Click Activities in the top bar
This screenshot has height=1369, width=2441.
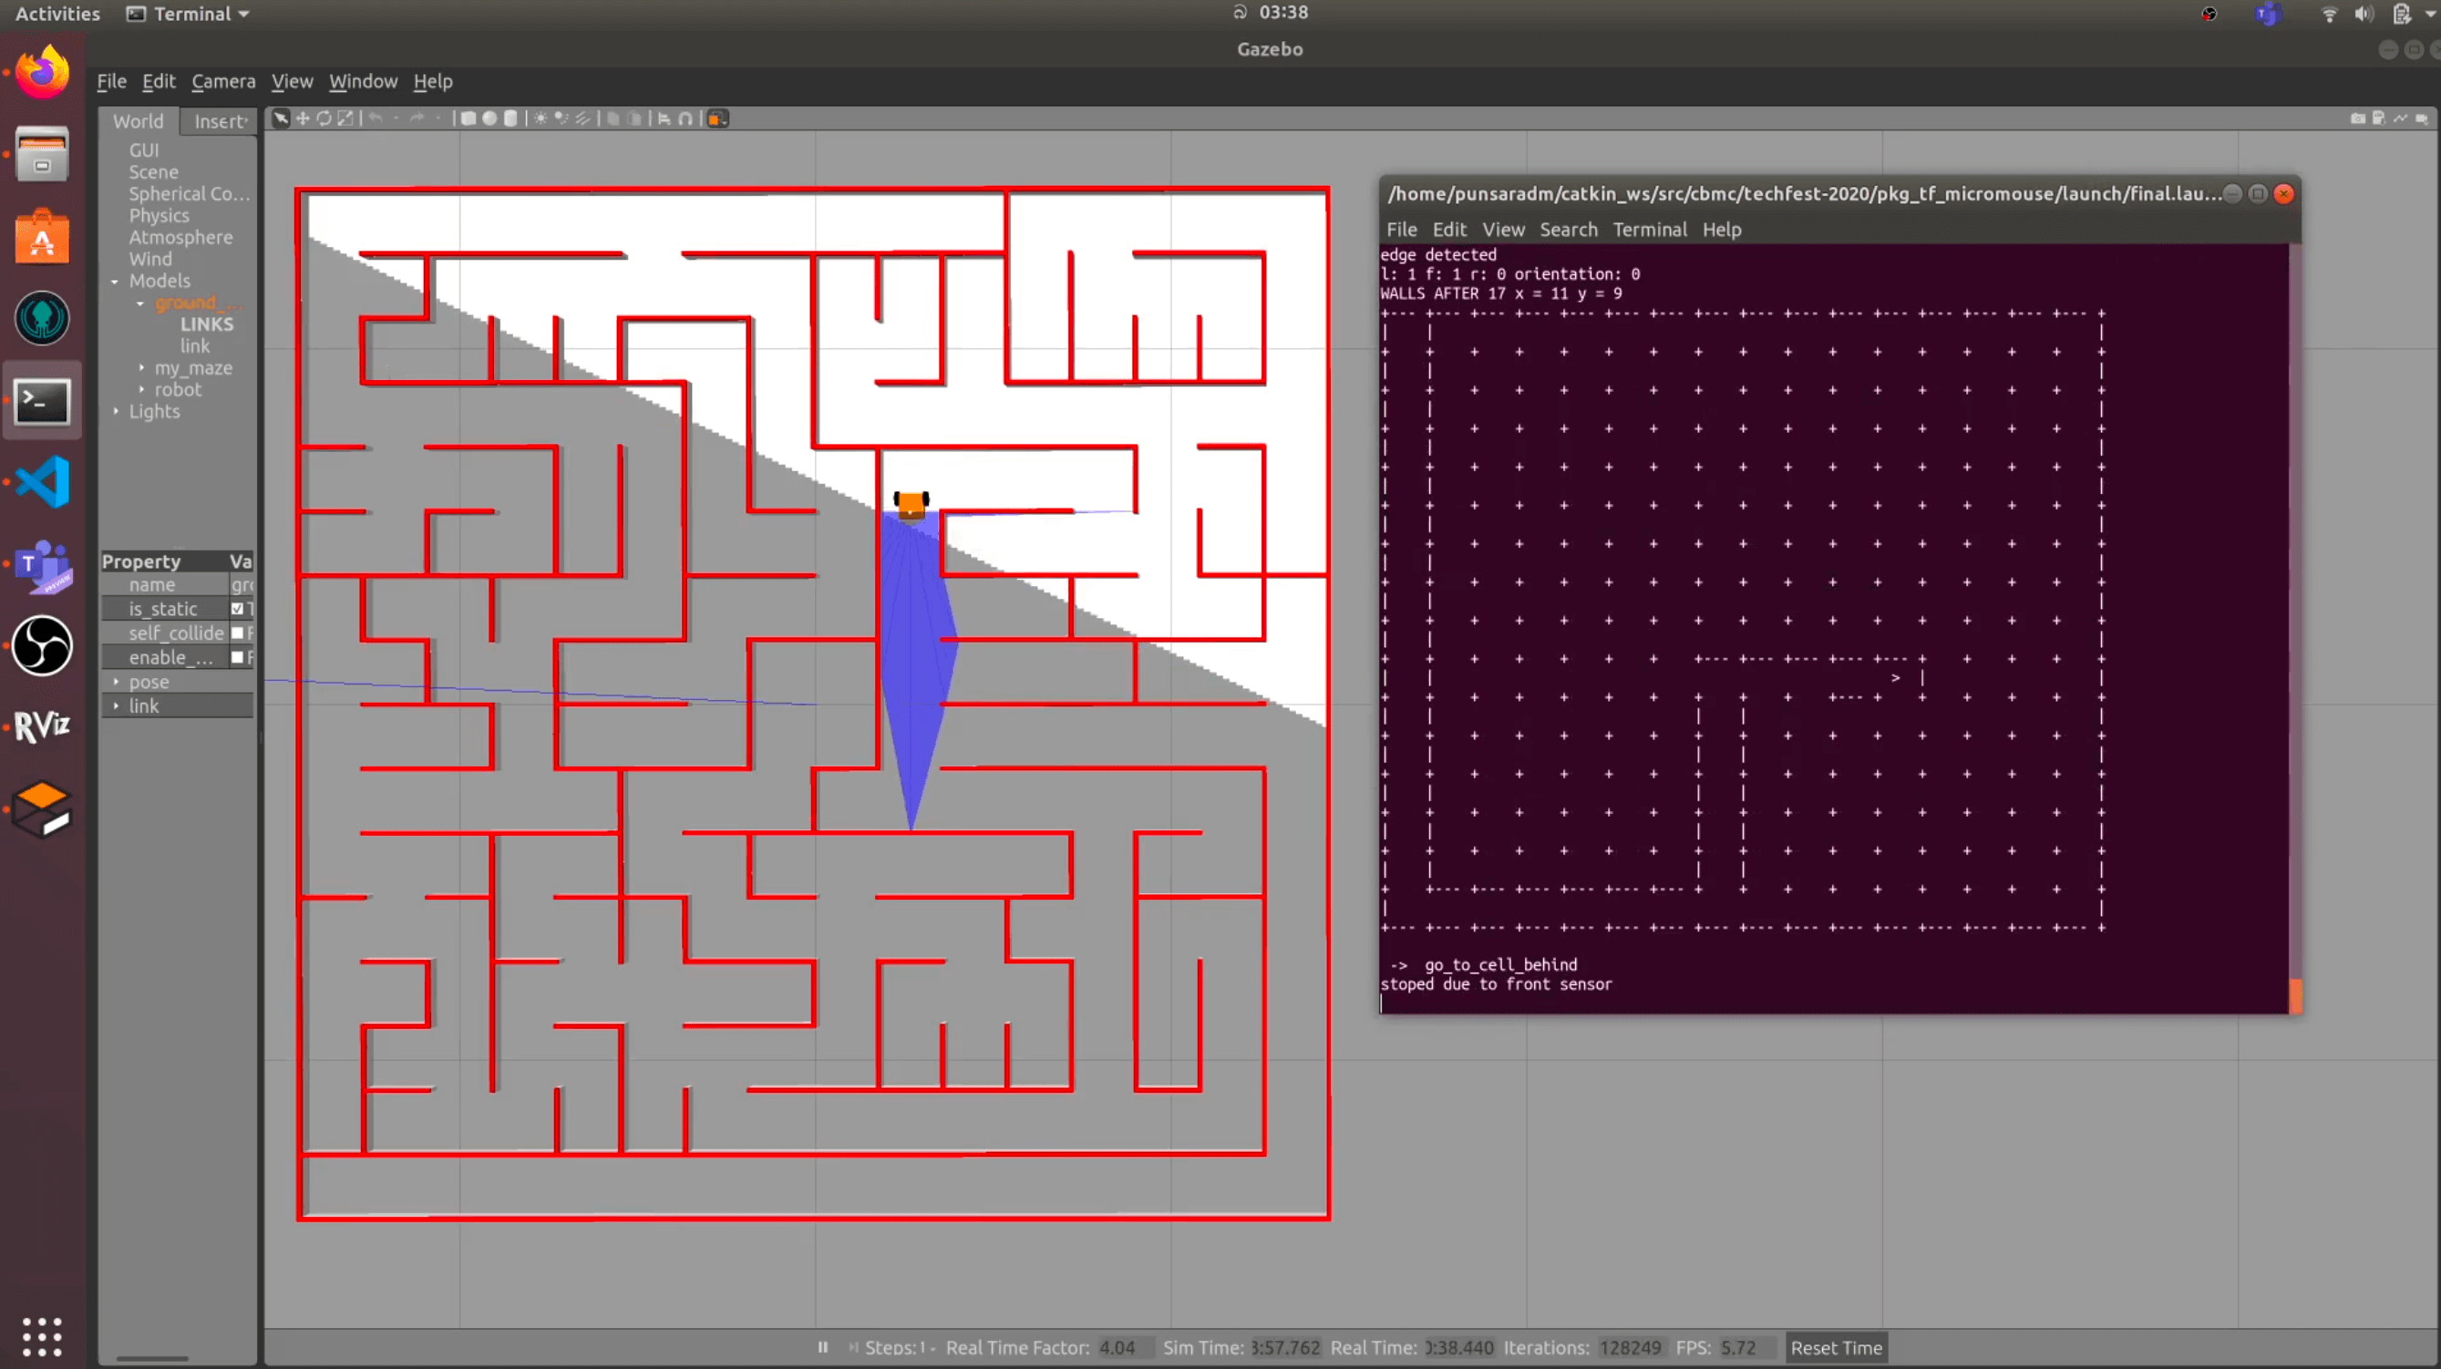click(57, 14)
